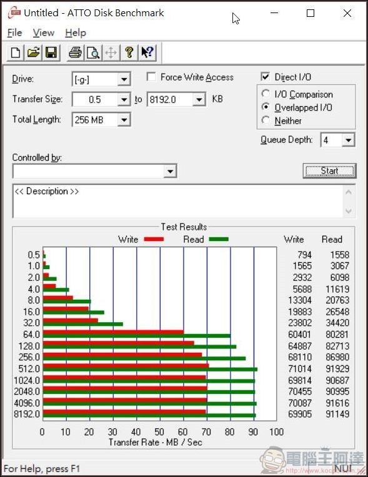Click the read value 80281
The image size is (368, 477).
[337, 335]
